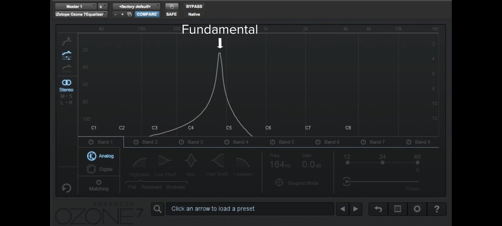Open help with the question mark icon
The width and height of the screenshot is (502, 226).
[x=437, y=209]
